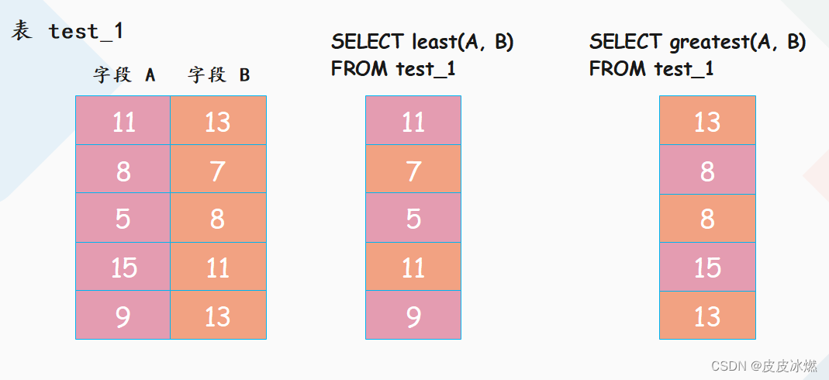Screen dimensions: 829x380
Task: Click the pink 8 cell in greatest result column
Action: (x=707, y=169)
